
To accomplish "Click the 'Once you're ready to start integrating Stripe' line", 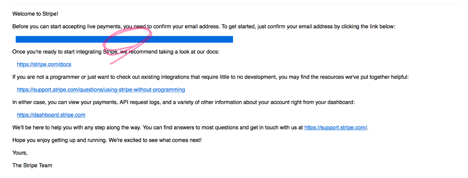I will [x=116, y=52].
